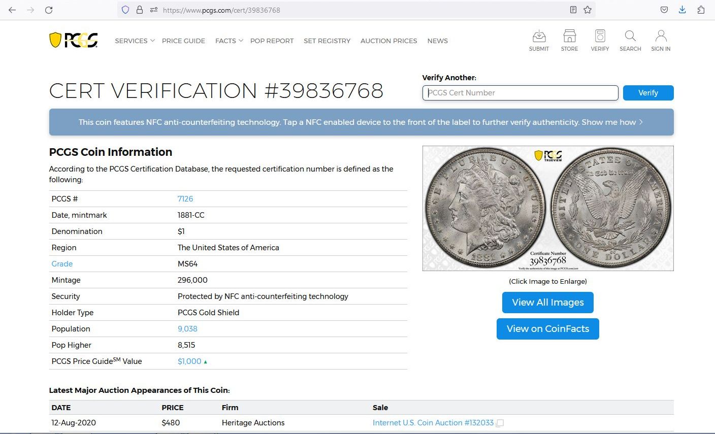The image size is (715, 434).
Task: Select the Heritage Auctions firm name
Action: tap(253, 423)
